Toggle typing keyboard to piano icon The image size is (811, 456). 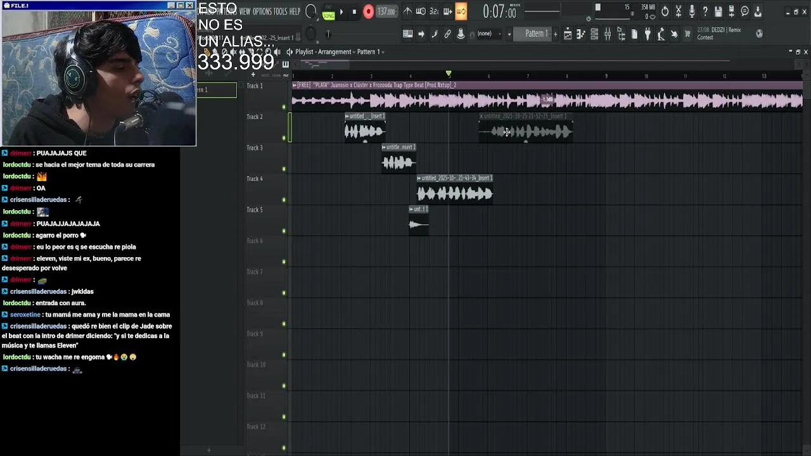(x=407, y=34)
